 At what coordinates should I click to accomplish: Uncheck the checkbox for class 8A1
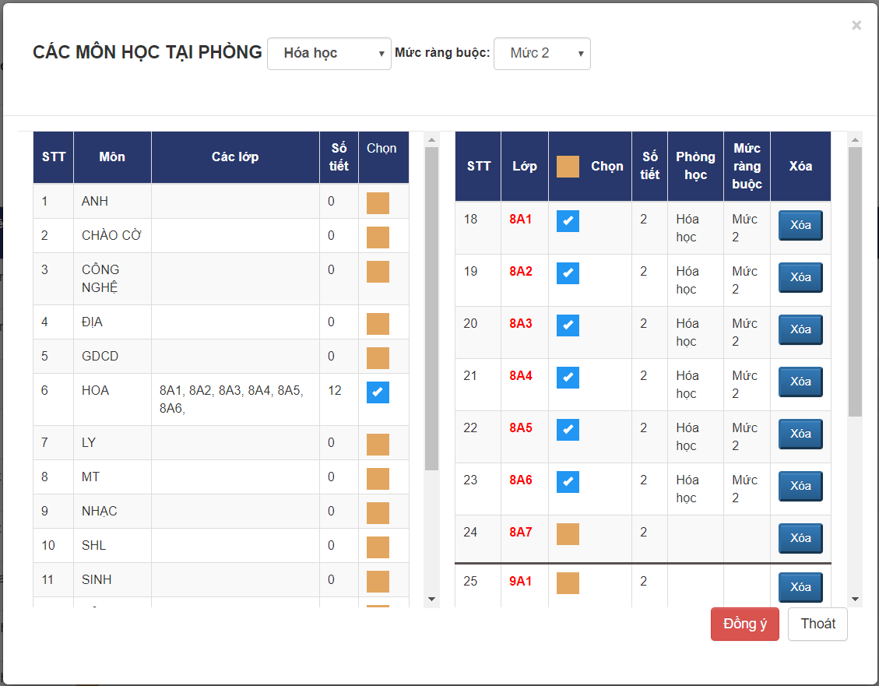tap(568, 221)
